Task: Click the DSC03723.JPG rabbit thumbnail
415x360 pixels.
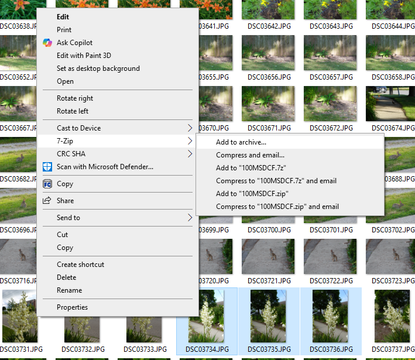Action: coord(390,256)
